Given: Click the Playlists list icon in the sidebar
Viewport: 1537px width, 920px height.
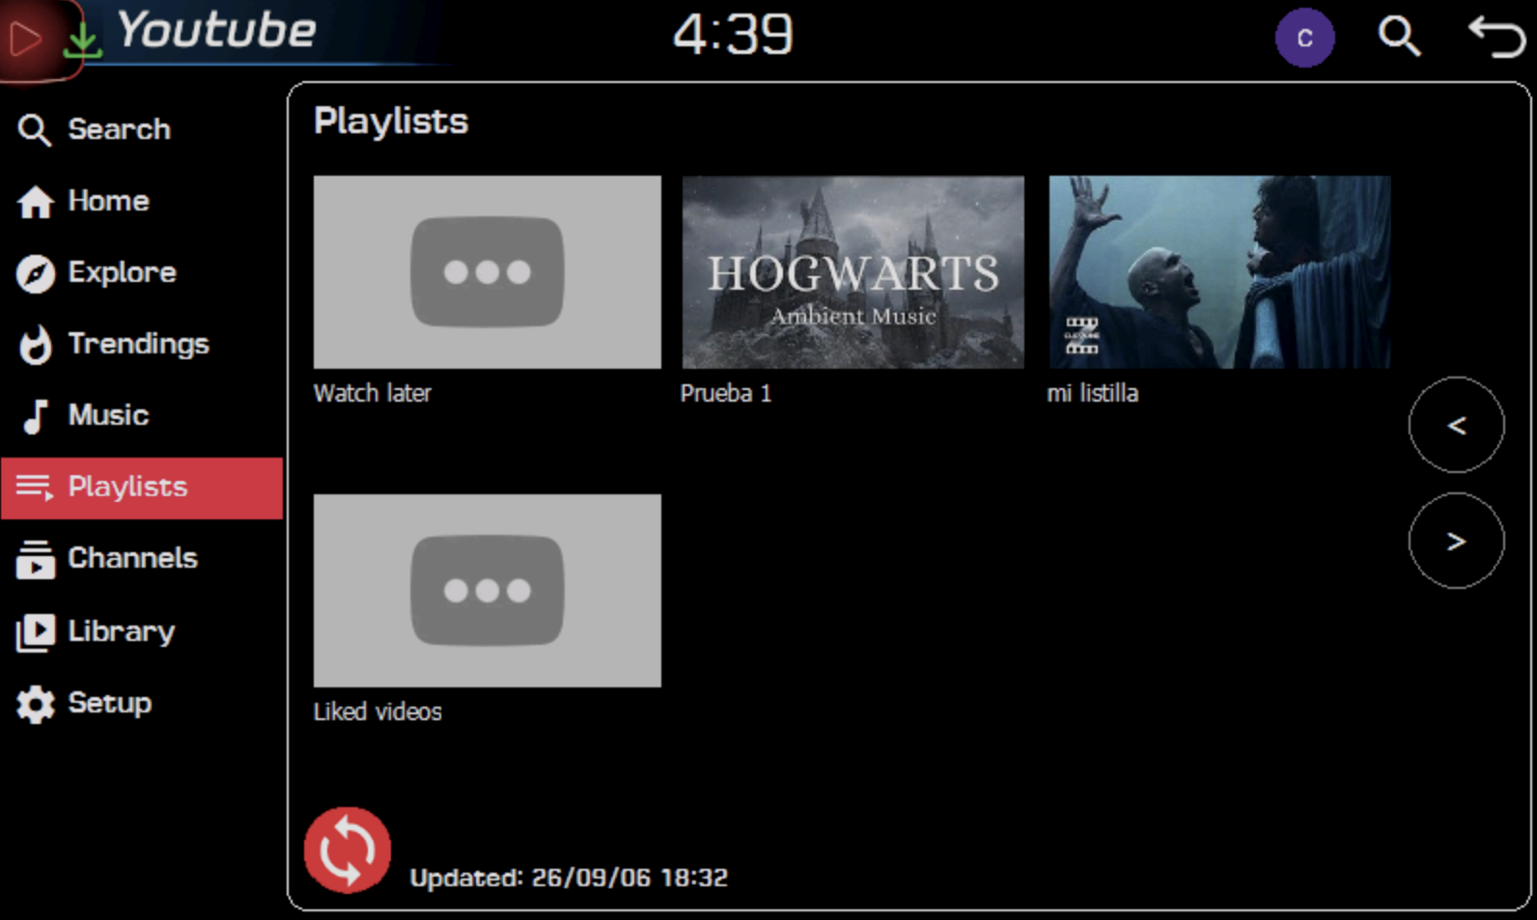Looking at the screenshot, I should coord(35,488).
